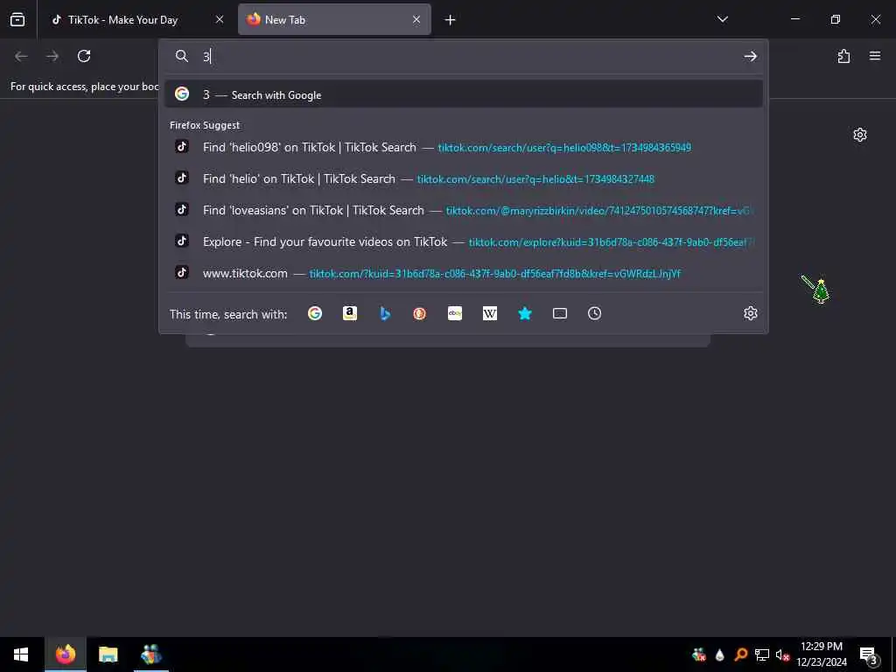Click orange magnifier tray icon
The width and height of the screenshot is (896, 672).
point(741,654)
